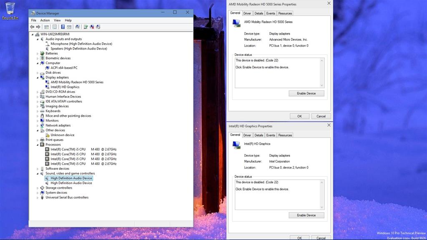Open the Action menu in Device Manager

tap(45, 20)
